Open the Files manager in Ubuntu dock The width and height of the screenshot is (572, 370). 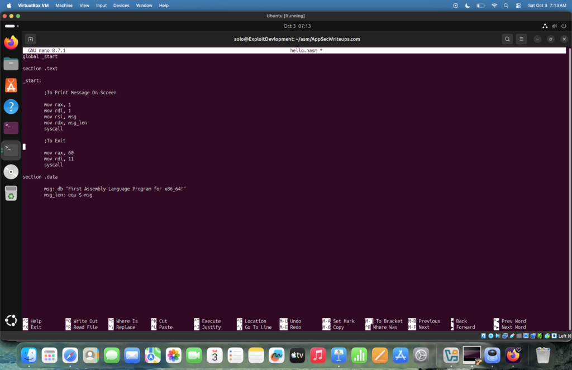11,64
